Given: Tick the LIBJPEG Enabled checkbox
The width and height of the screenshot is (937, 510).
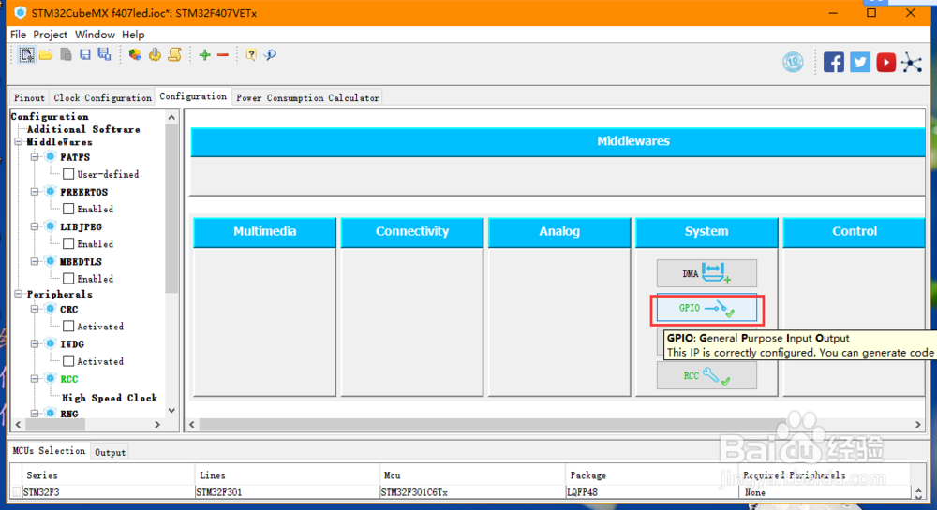Looking at the screenshot, I should point(68,243).
